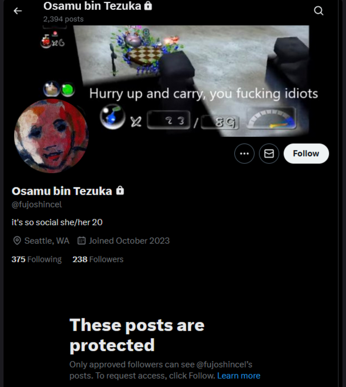The height and width of the screenshot is (387, 346).
Task: Open the 238 Followers list
Action: click(98, 259)
